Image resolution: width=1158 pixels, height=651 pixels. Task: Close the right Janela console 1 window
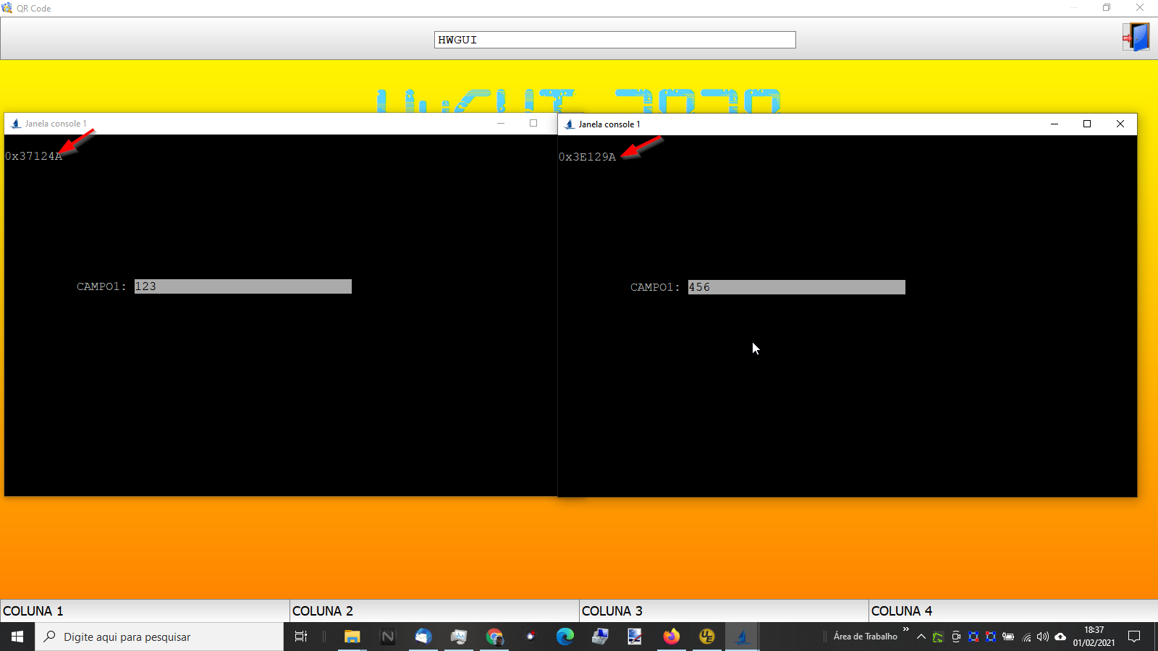point(1120,124)
